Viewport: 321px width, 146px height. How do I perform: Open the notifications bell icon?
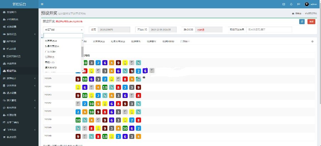[291, 4]
